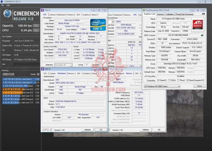Select ranking row 2 Intel Xeon 10.33
This screenshot has width=212, height=151.
point(21,82)
